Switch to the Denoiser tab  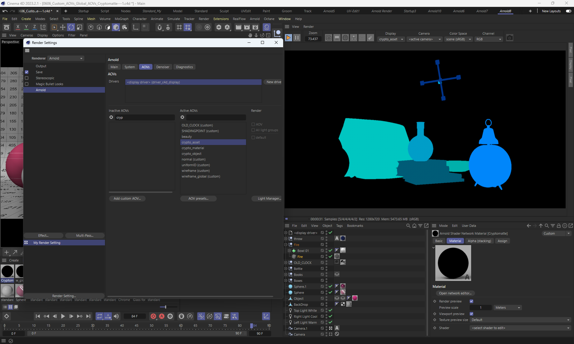(162, 67)
